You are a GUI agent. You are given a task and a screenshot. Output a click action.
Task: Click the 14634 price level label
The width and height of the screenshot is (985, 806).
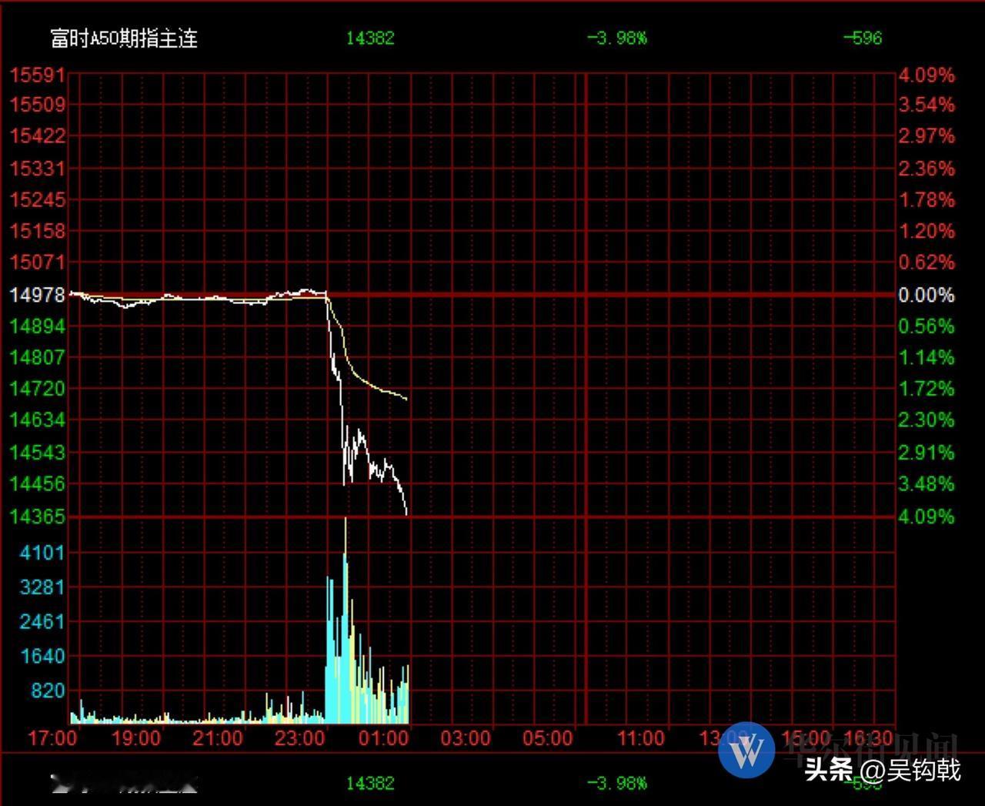pyautogui.click(x=38, y=420)
